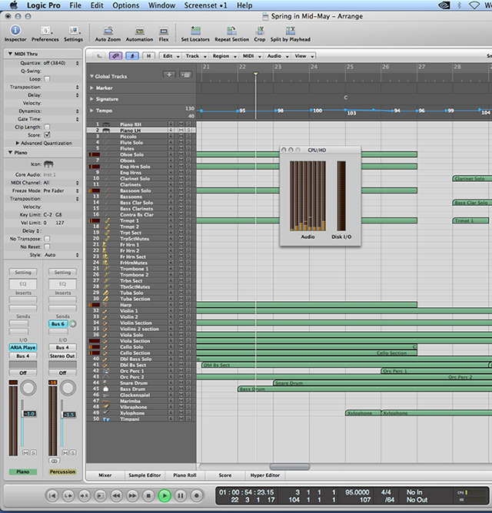Click the Crop toolbar icon
This screenshot has height=513, width=492.
tap(260, 33)
